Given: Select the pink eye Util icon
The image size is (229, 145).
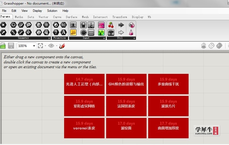Looking at the screenshot, I should click(x=131, y=25).
